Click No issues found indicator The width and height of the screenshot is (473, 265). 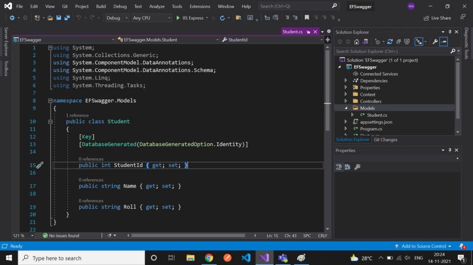pos(61,236)
